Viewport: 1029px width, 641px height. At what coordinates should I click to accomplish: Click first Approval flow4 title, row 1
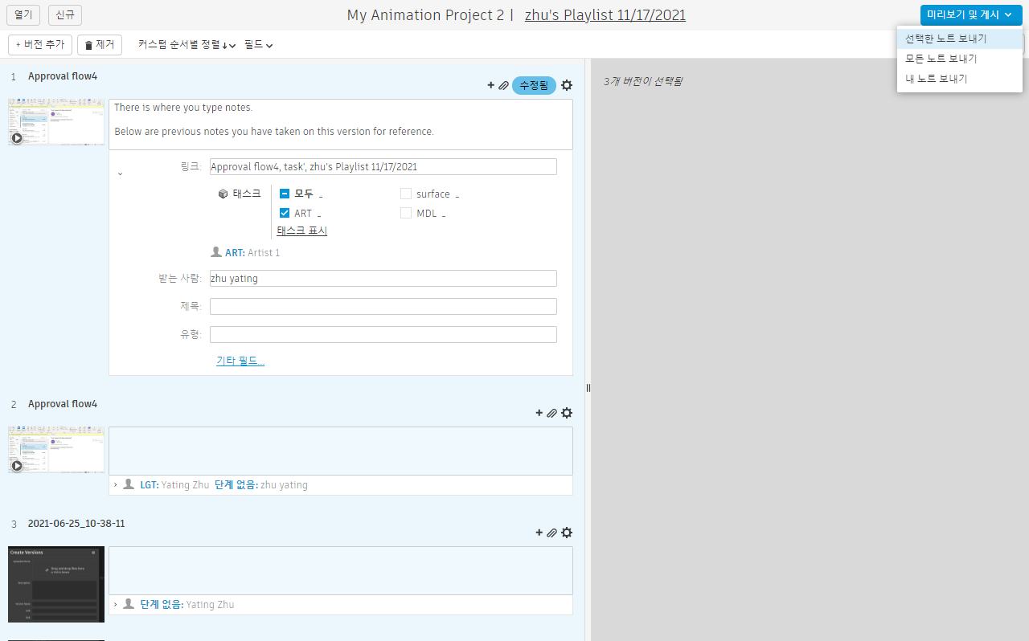(63, 76)
